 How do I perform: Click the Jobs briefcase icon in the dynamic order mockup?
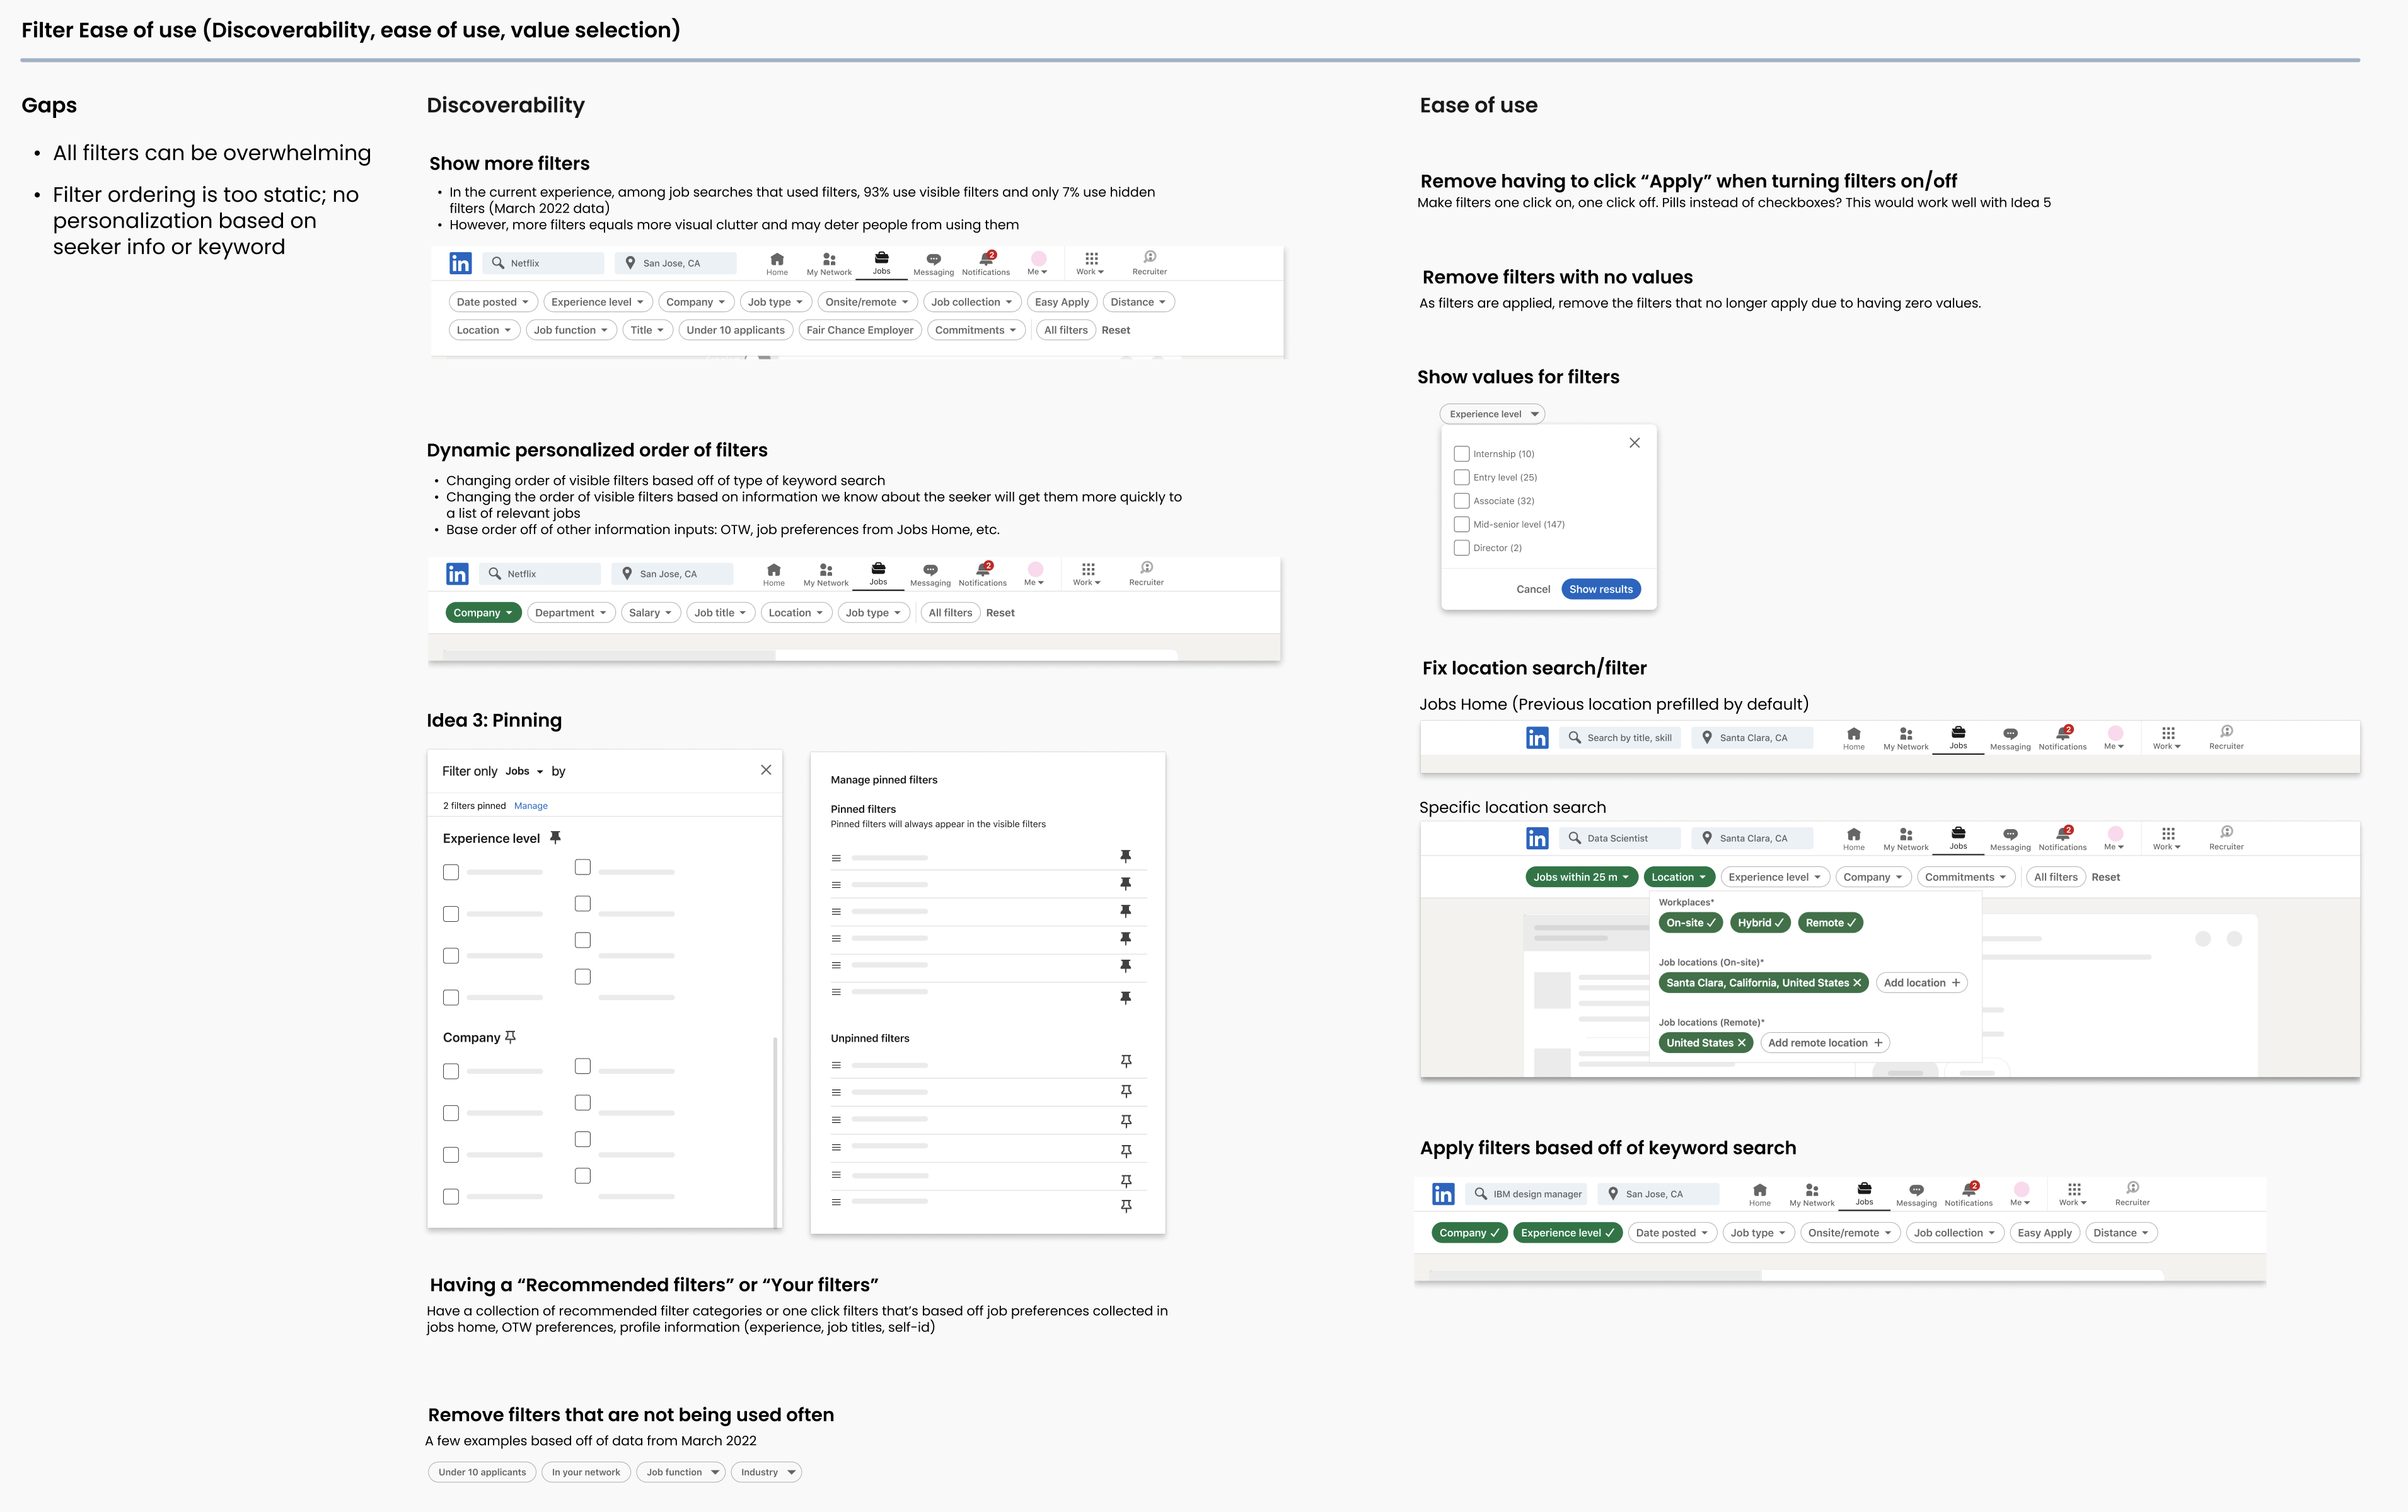[877, 569]
